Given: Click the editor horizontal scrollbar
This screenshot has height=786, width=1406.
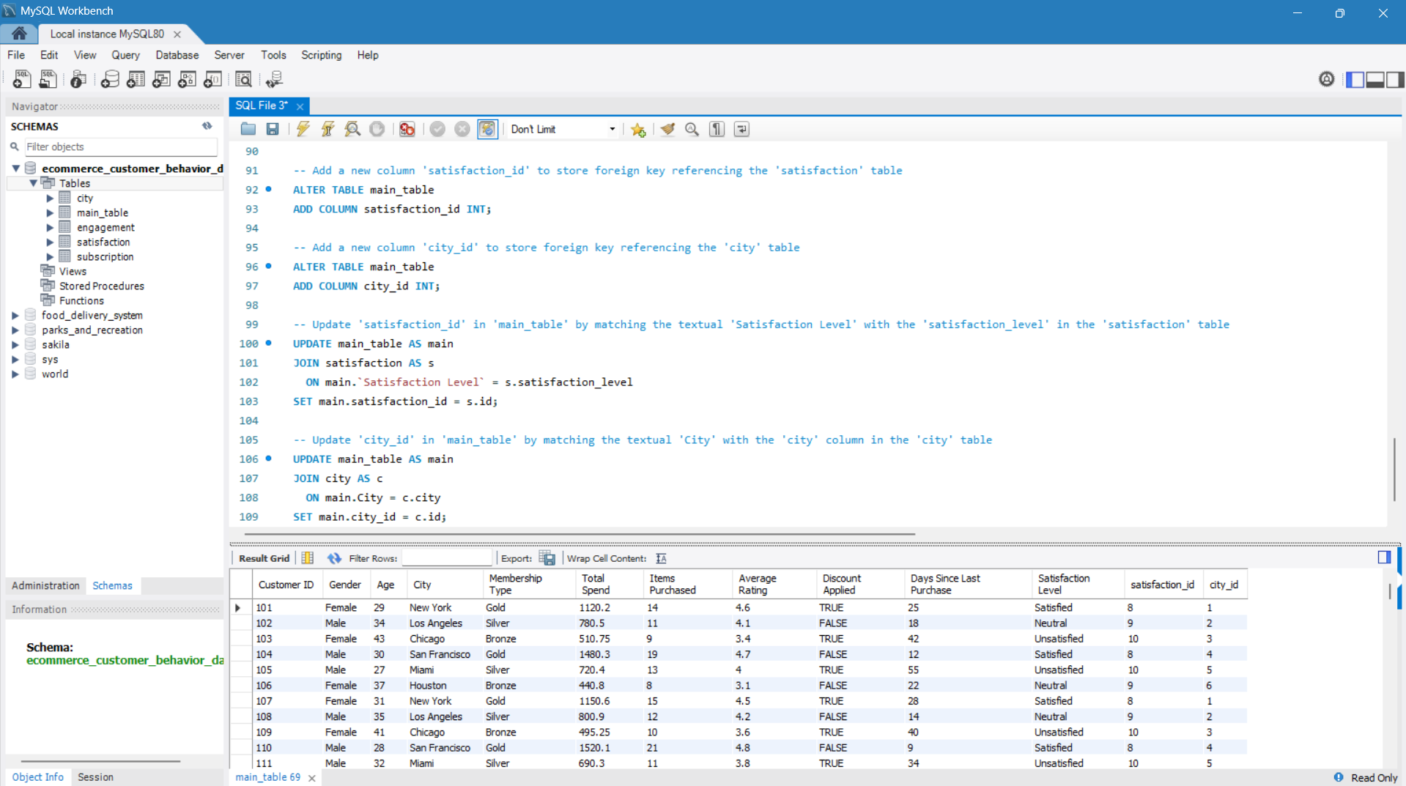Looking at the screenshot, I should coord(580,534).
